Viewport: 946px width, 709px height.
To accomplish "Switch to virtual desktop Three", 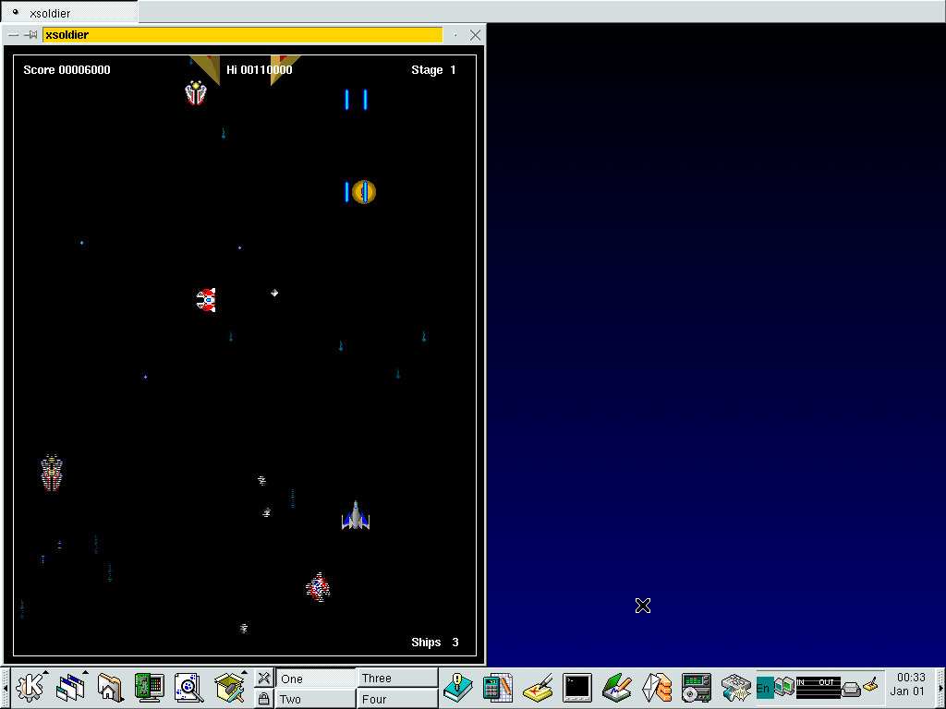I will (x=397, y=678).
